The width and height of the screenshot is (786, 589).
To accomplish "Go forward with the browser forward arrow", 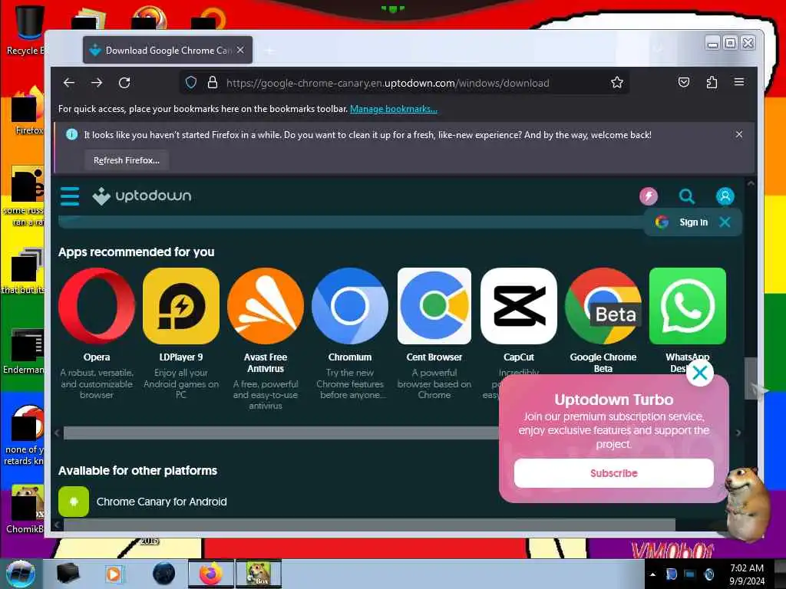I will tap(97, 83).
